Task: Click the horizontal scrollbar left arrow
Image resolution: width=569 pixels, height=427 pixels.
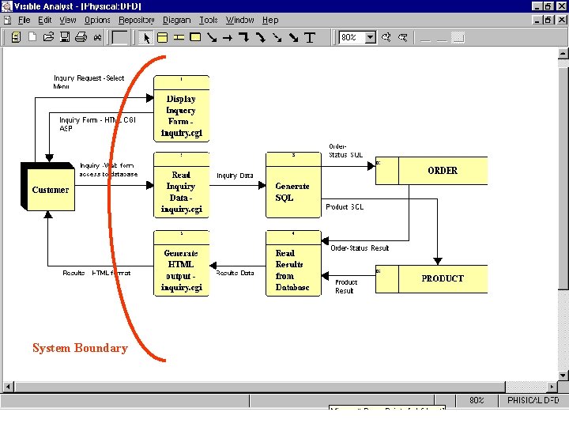Action: [8, 387]
